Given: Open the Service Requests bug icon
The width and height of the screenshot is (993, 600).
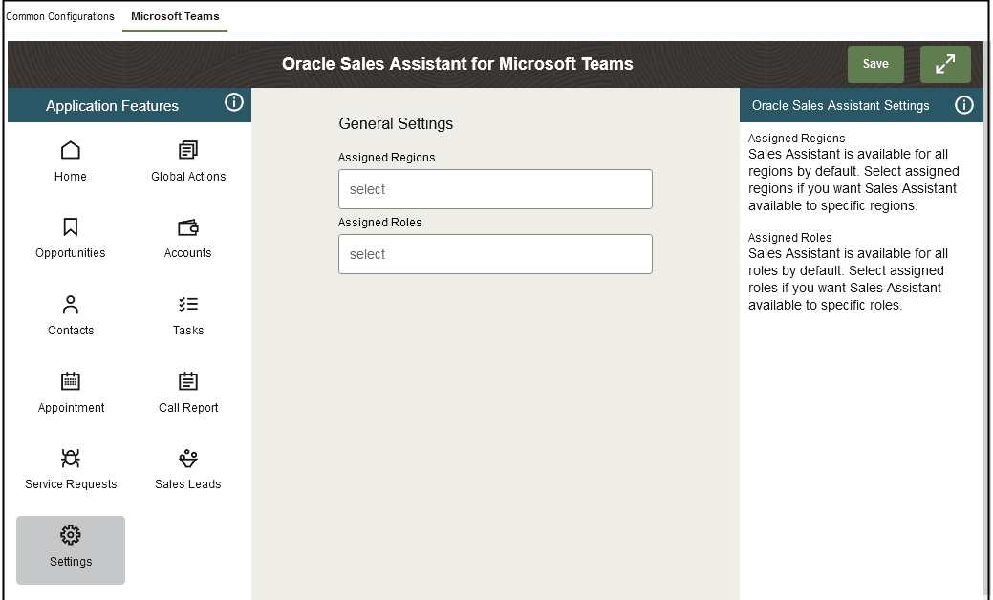Looking at the screenshot, I should (x=71, y=458).
